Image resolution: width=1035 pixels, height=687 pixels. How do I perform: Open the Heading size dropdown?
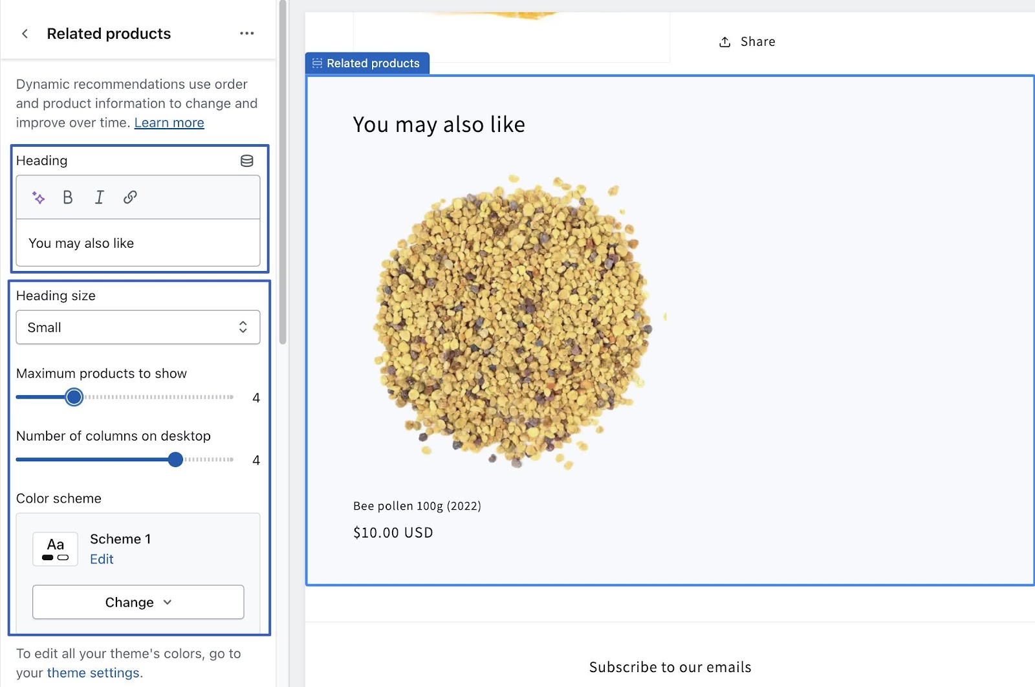pos(138,327)
